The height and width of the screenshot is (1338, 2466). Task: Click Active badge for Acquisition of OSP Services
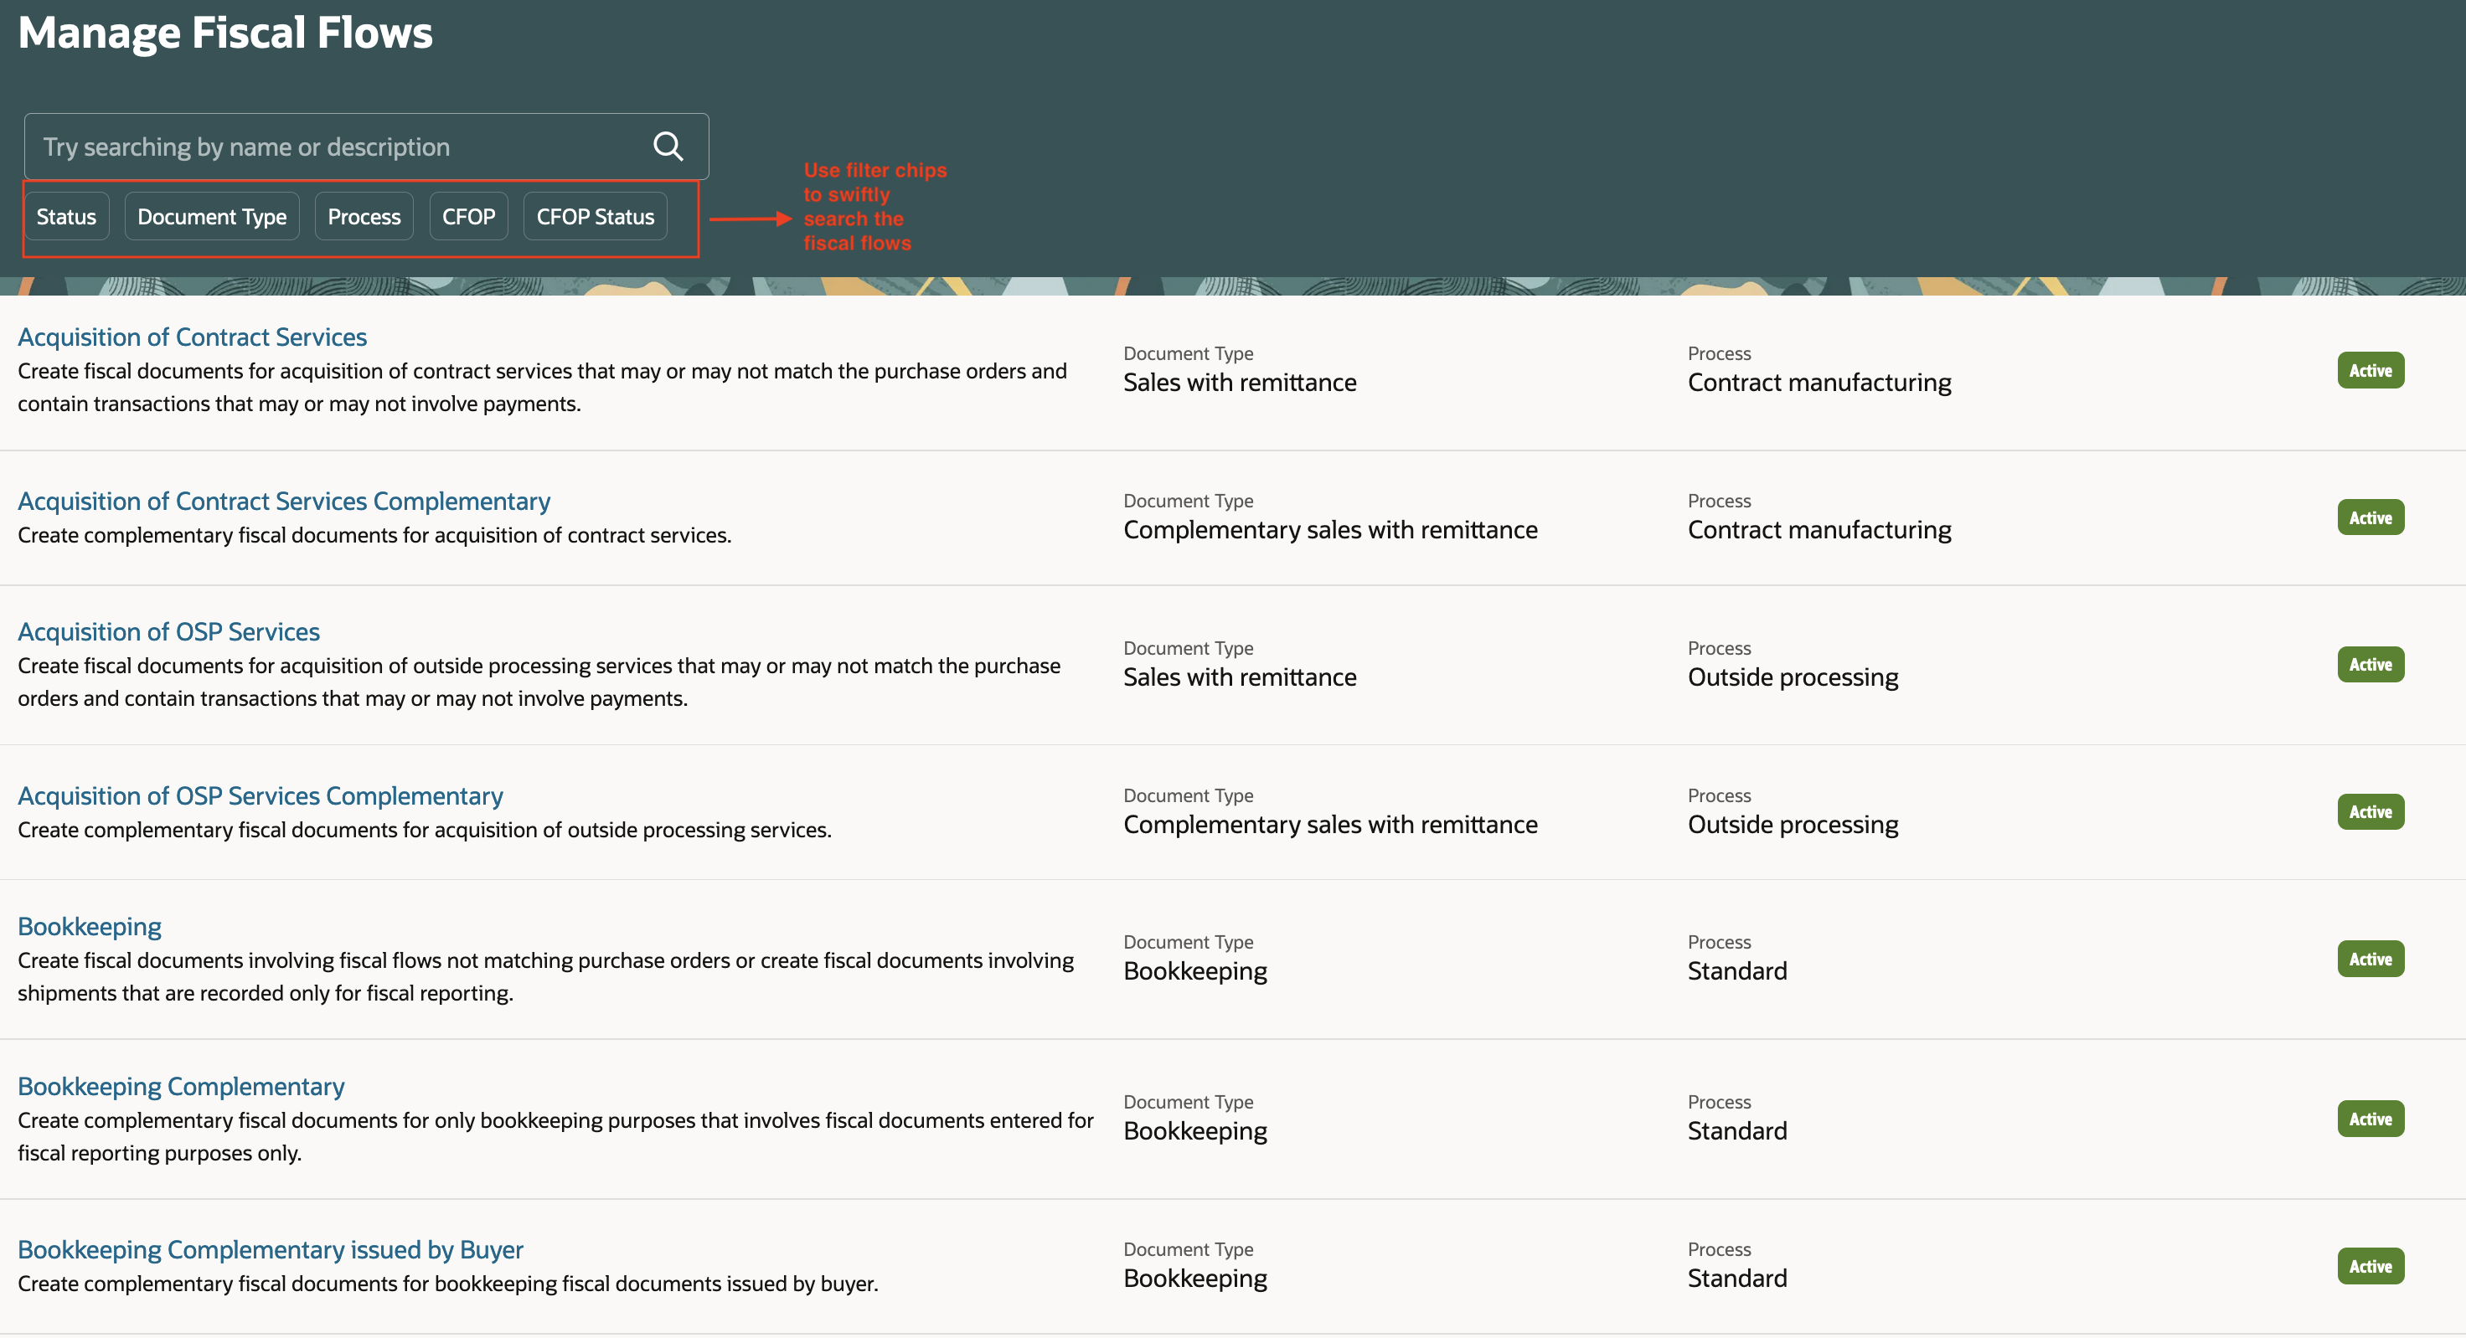(2370, 664)
